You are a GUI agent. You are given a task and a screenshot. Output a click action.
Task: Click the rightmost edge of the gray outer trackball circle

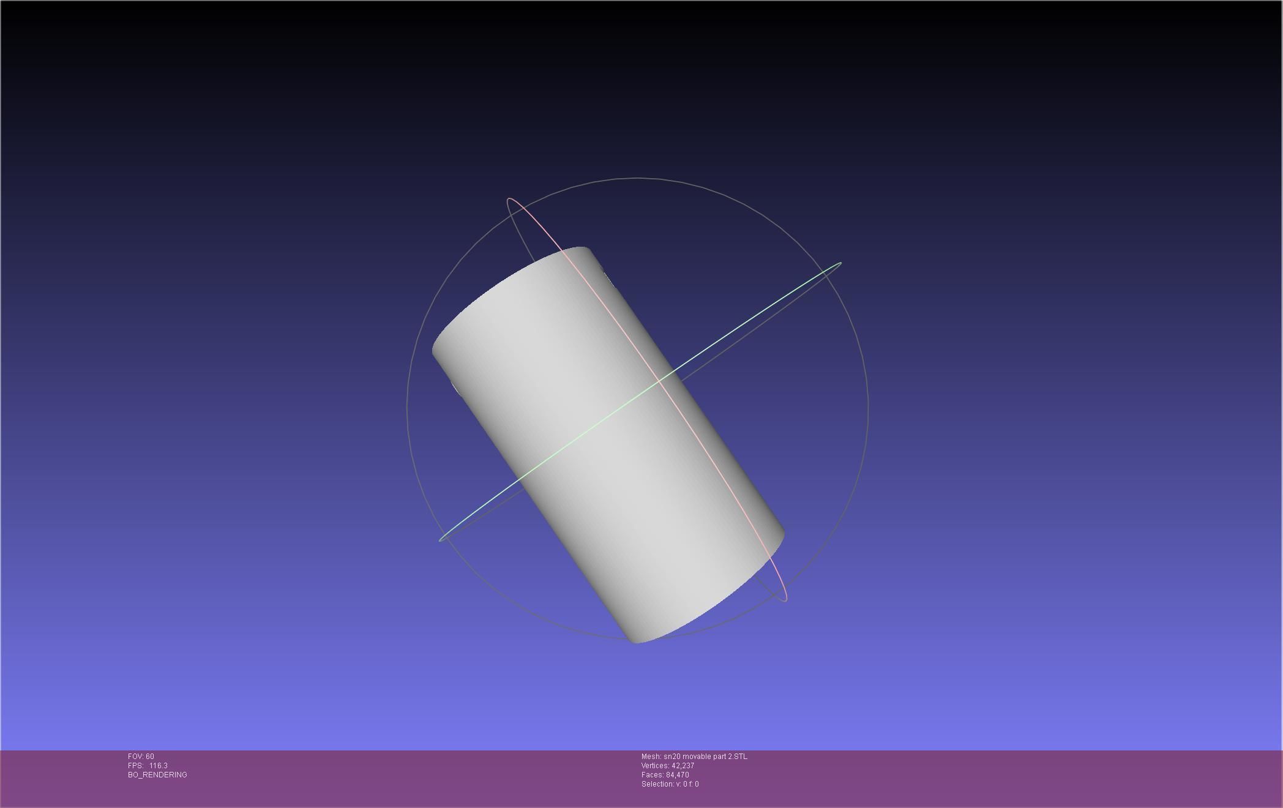tap(868, 408)
